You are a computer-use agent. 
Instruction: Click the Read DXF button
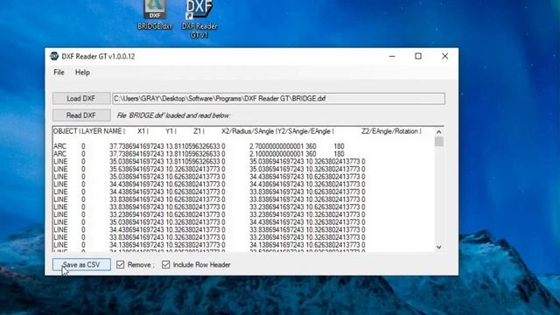click(x=81, y=115)
